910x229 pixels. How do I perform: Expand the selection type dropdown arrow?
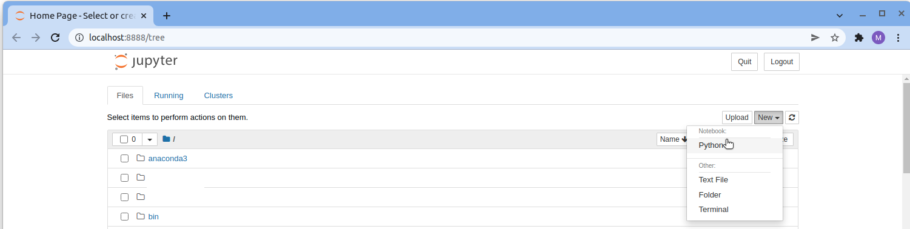(150, 139)
